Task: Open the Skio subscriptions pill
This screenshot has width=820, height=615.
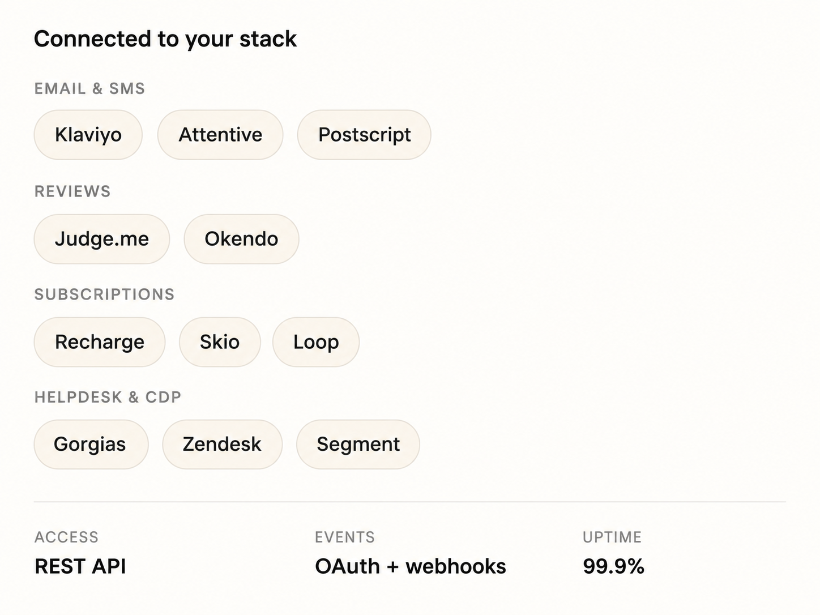Action: pyautogui.click(x=220, y=342)
